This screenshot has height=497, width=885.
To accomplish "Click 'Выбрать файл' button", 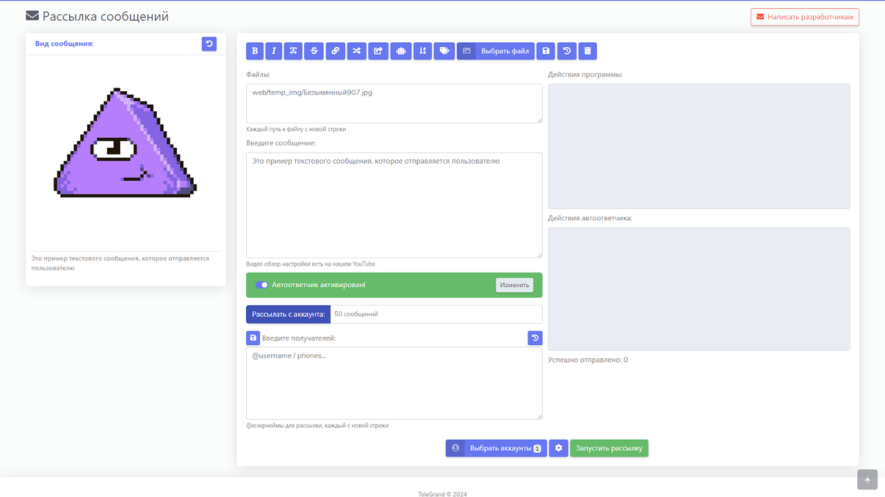I will (x=496, y=51).
